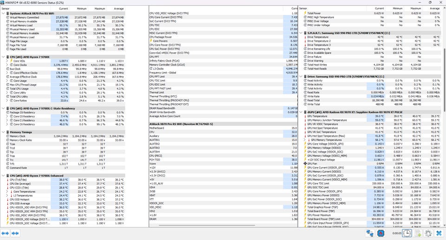Close sensors with the blue X icon
The image size is (446, 240).
coord(439,233)
